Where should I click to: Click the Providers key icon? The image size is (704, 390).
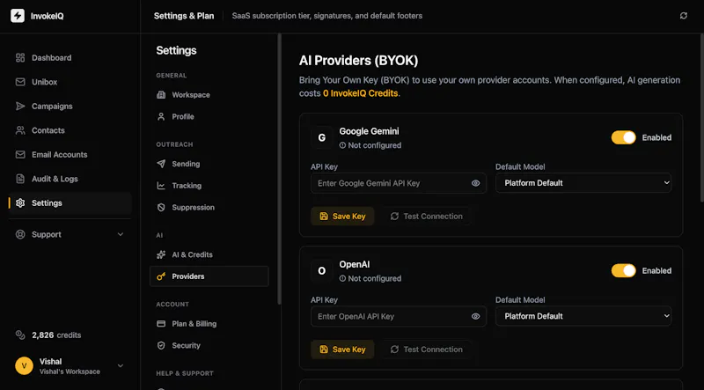161,276
